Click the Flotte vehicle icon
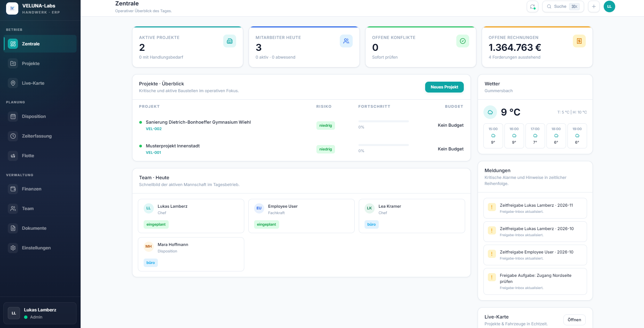This screenshot has width=644, height=328. (x=13, y=156)
